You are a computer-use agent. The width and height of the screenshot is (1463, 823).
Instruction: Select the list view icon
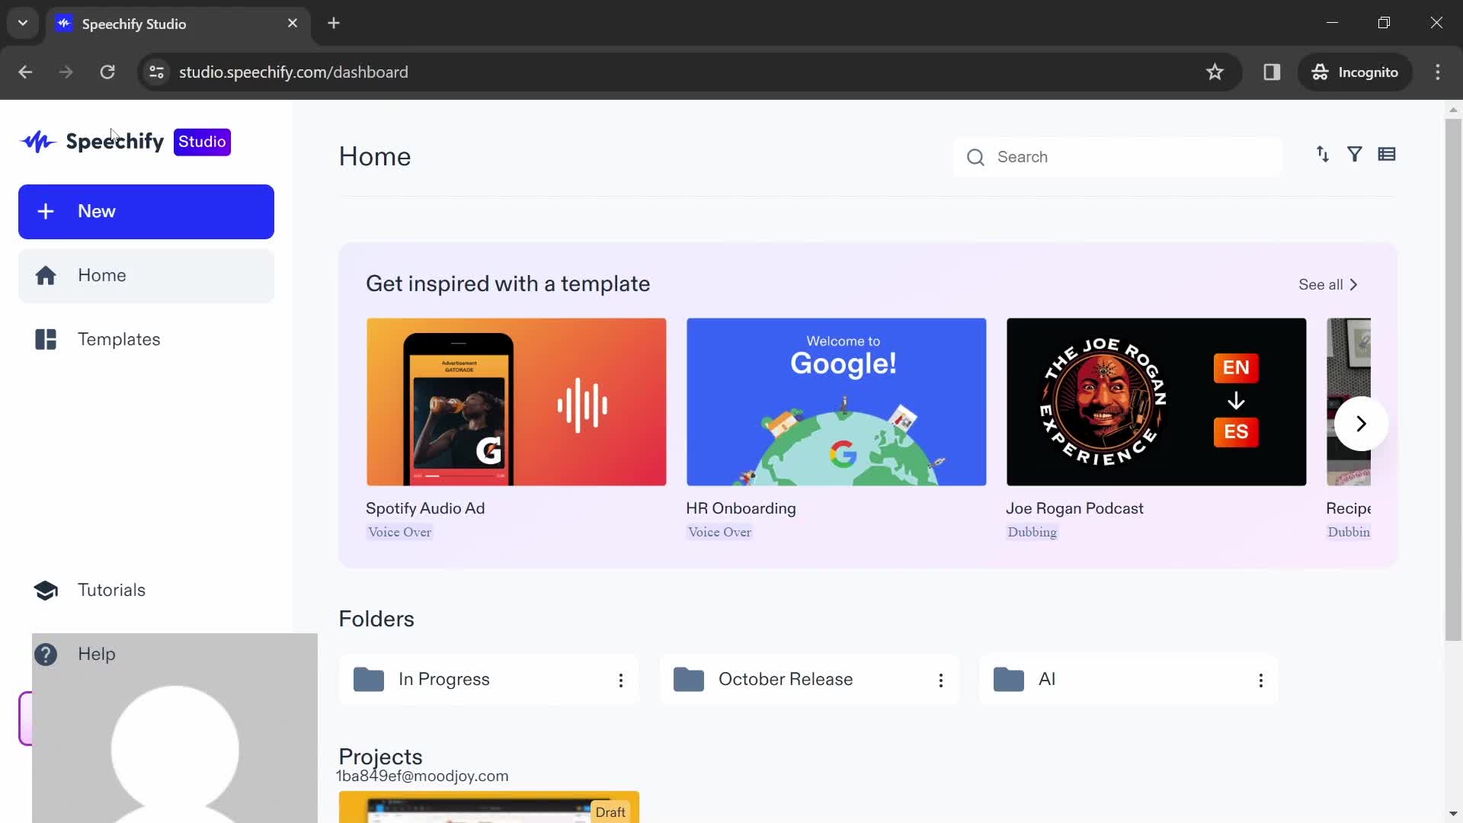pyautogui.click(x=1388, y=154)
